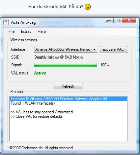Open the File menu
Screen dimensions: 140x155
(x=11, y=31)
